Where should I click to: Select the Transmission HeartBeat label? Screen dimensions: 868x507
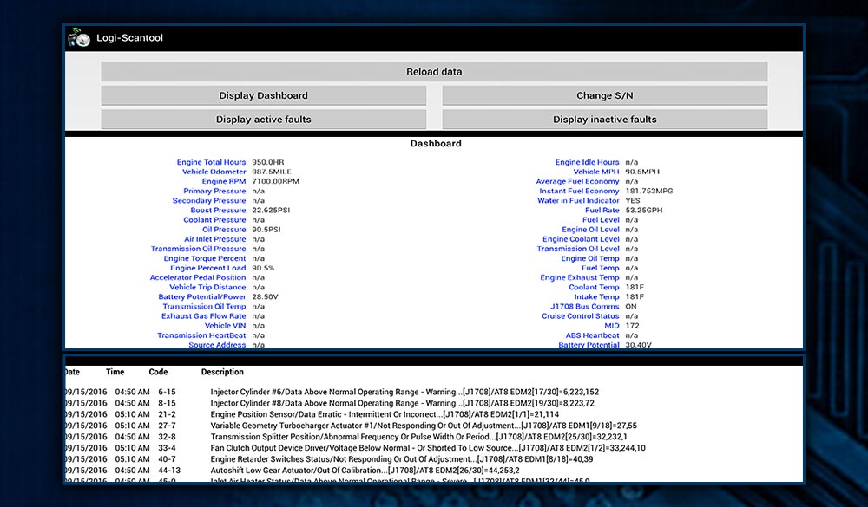click(x=201, y=335)
